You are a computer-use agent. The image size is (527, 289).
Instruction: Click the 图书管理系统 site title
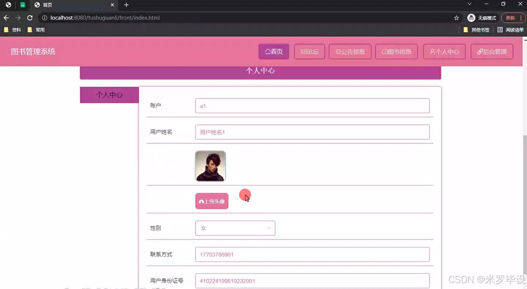[x=33, y=51]
